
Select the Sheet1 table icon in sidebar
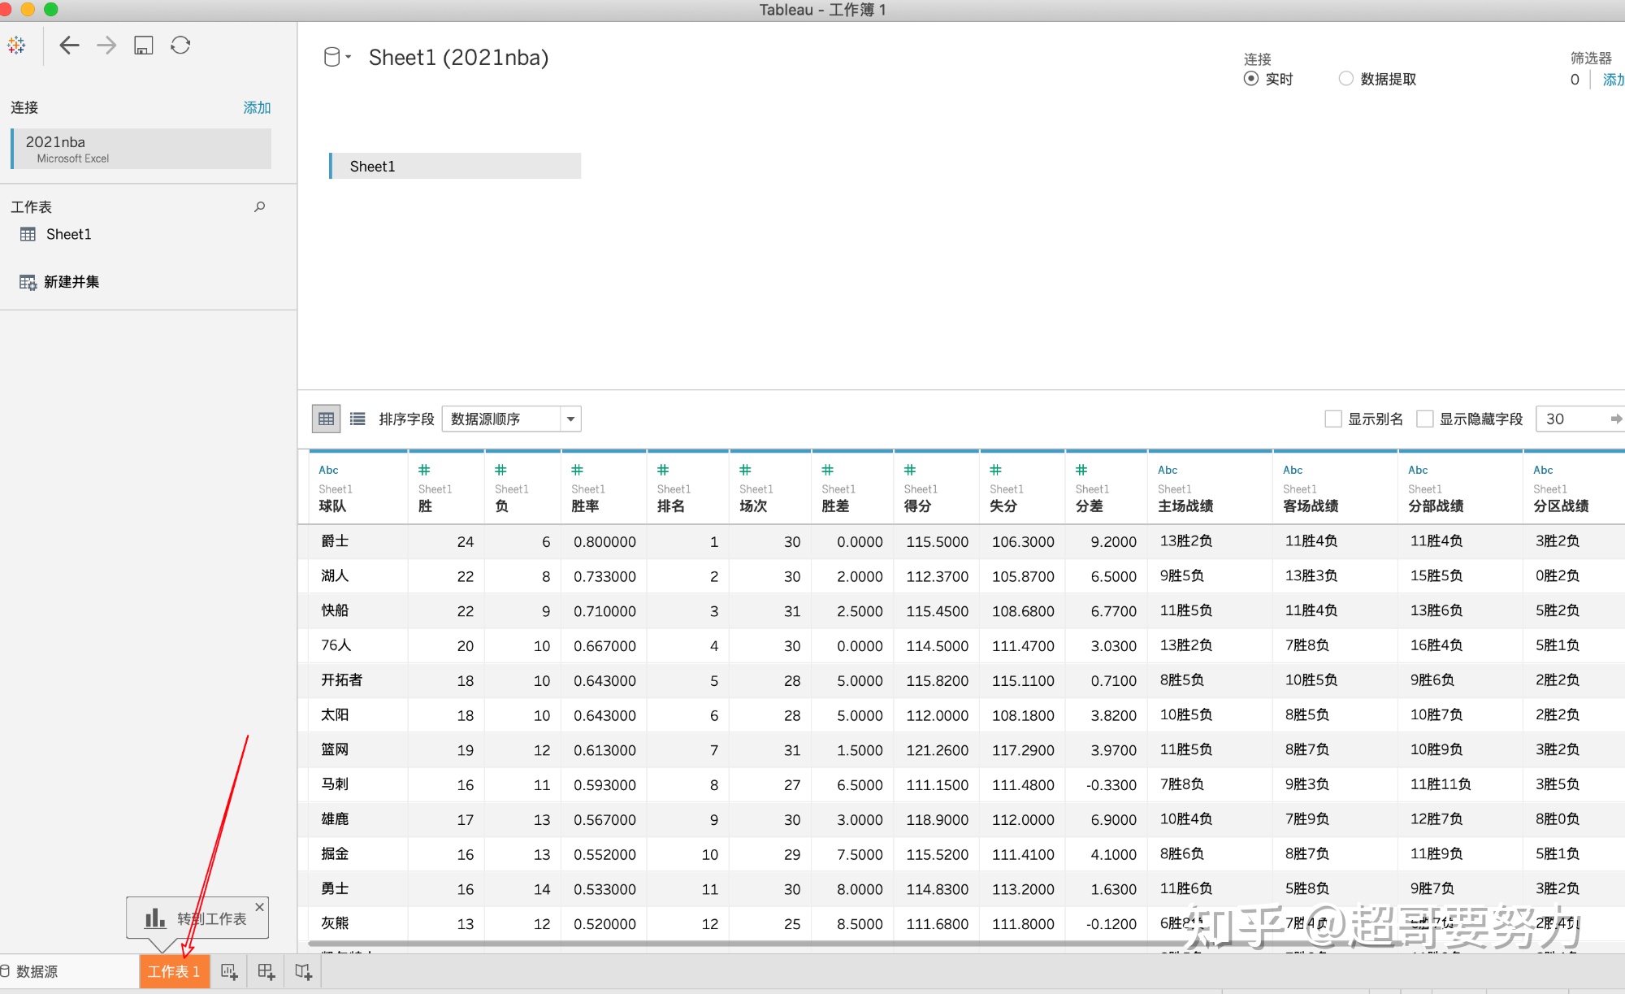[x=28, y=234]
